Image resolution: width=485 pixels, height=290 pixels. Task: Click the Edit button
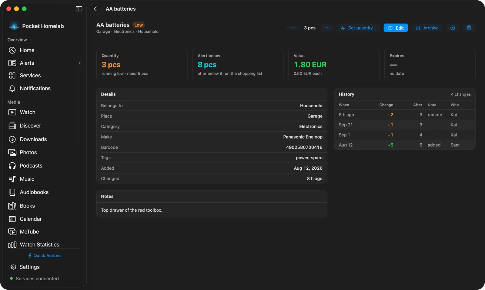(x=396, y=28)
